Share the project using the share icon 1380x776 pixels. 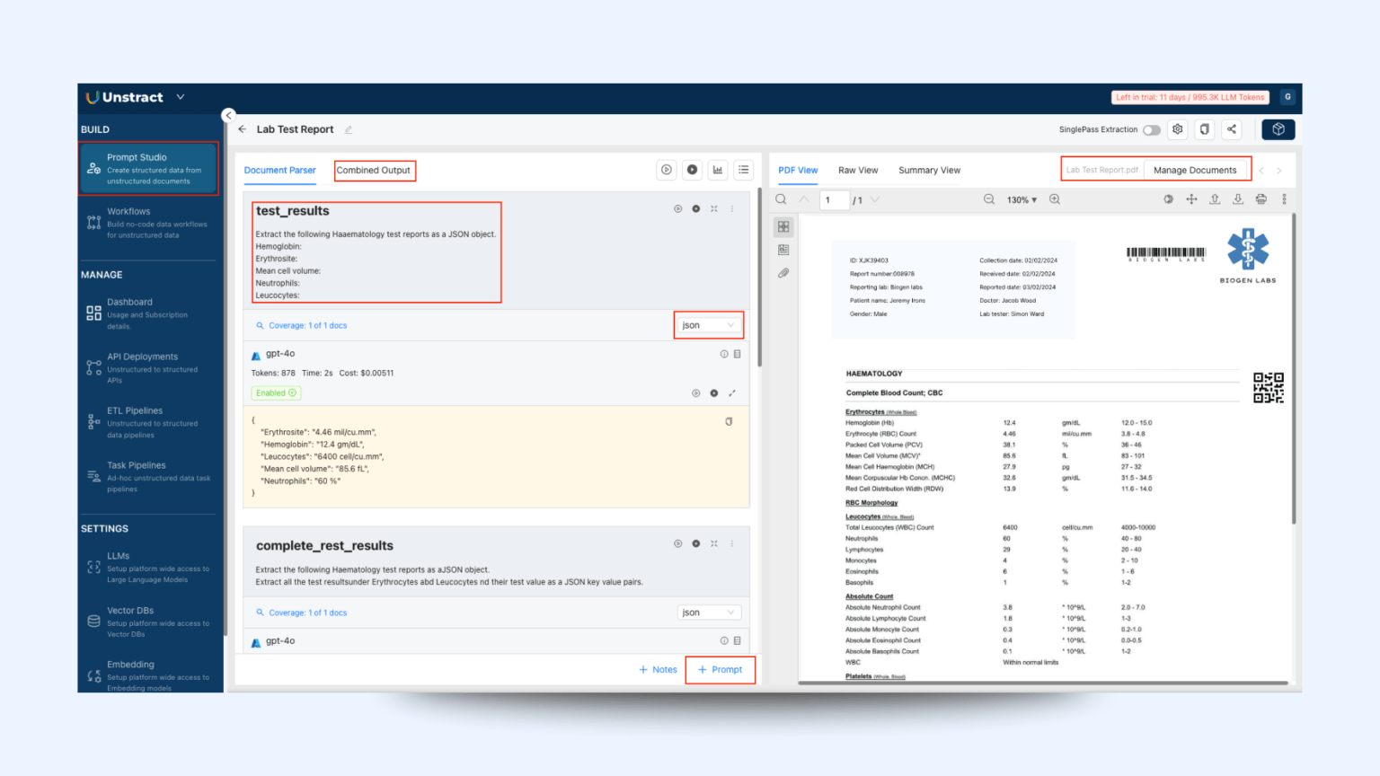pyautogui.click(x=1232, y=129)
